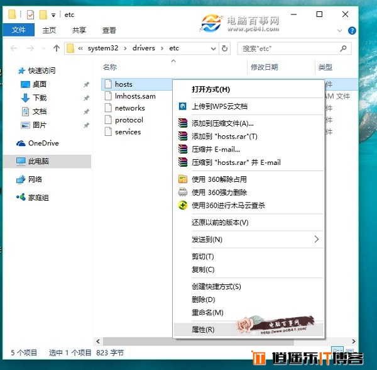This screenshot has width=377, height=370.
Task: Expand the ribbon with the chevron arrow
Action: (339, 31)
